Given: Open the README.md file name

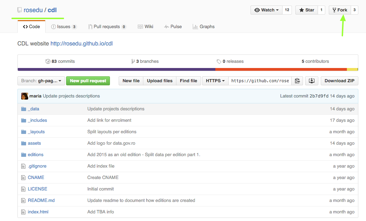Looking at the screenshot, I should pos(41,200).
